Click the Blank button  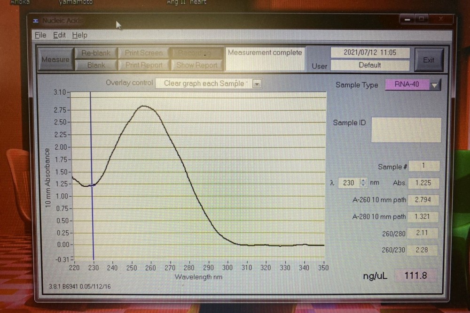coord(96,65)
